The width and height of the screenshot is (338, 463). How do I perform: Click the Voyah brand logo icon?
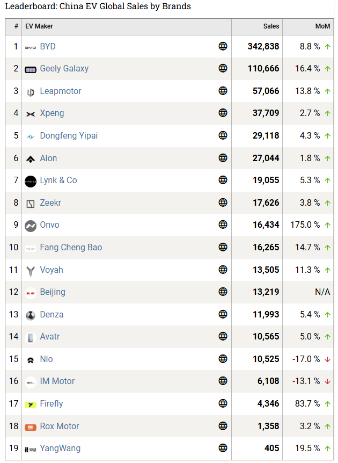(31, 271)
